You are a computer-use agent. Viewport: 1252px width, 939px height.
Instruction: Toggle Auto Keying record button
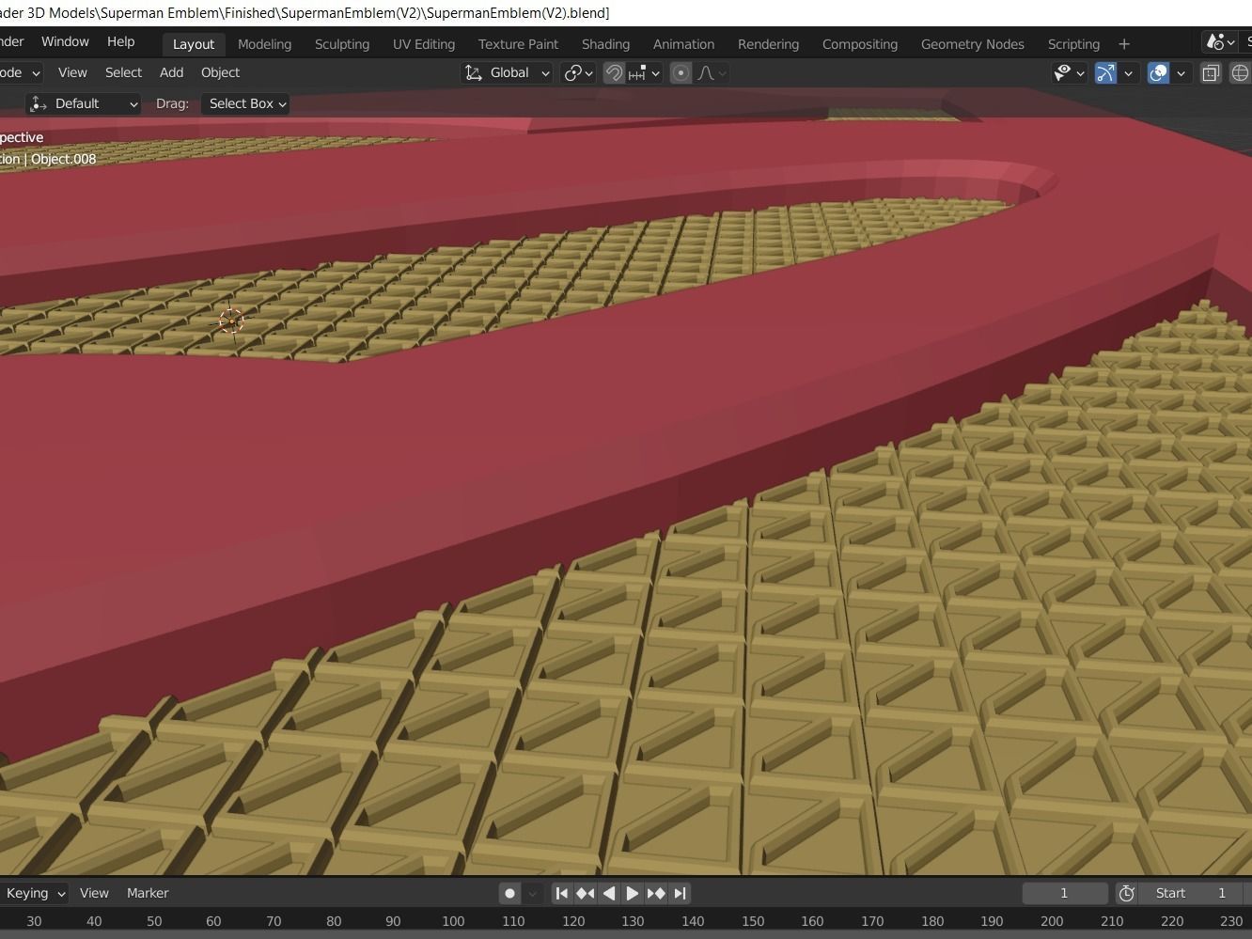(x=509, y=893)
